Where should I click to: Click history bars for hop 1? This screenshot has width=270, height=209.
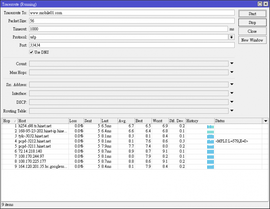(x=210, y=127)
